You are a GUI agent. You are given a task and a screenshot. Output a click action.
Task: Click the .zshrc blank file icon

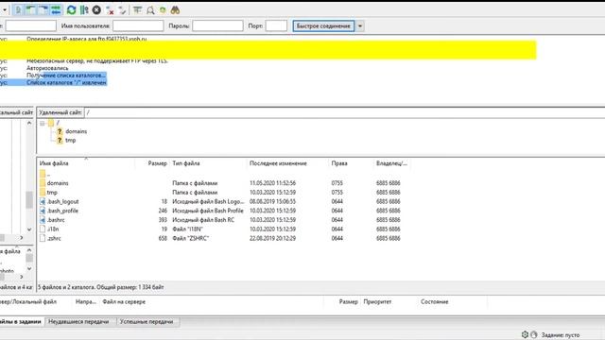tap(43, 239)
